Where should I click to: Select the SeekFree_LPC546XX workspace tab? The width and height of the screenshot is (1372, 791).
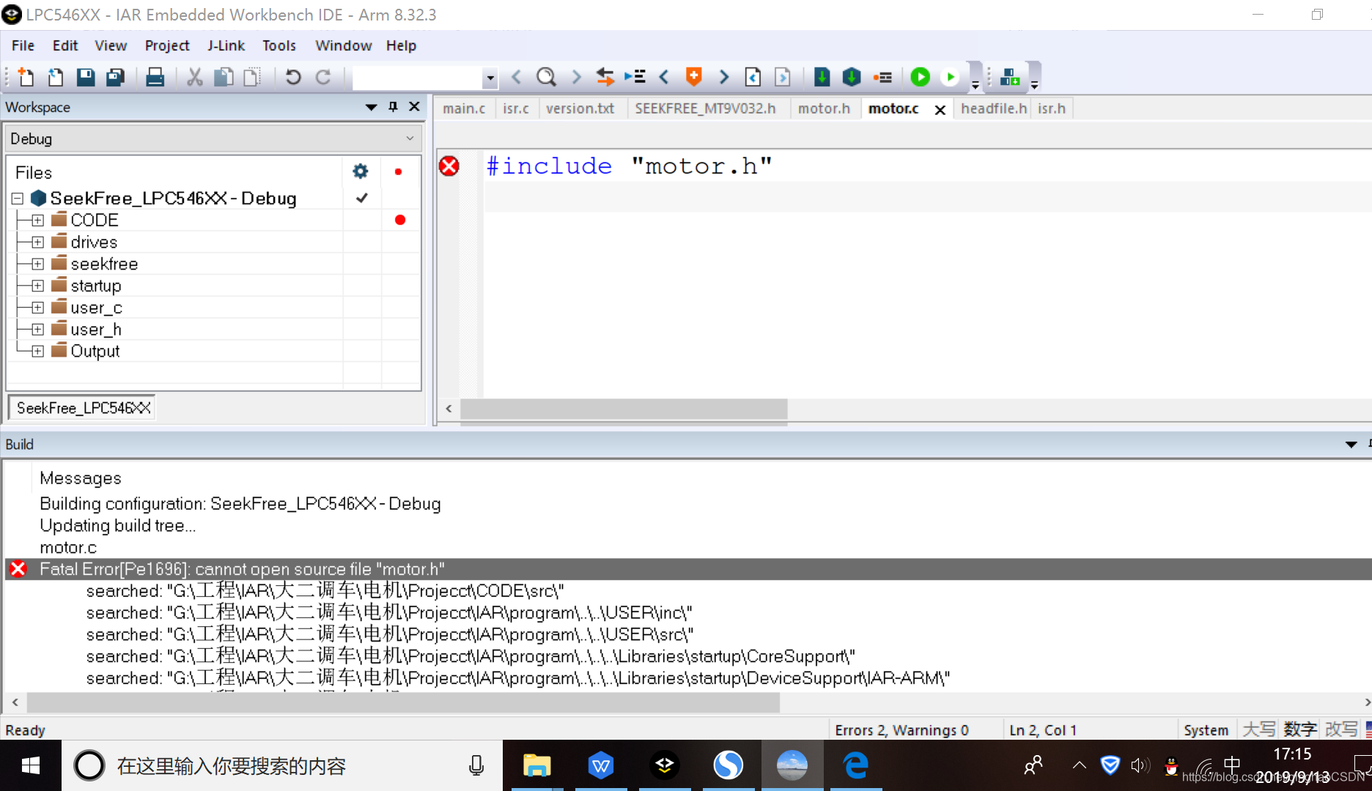[82, 408]
